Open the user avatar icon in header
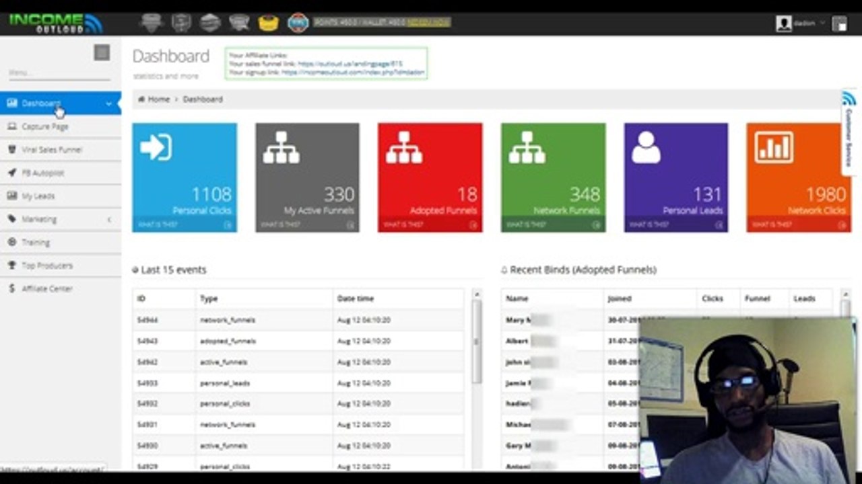862x484 pixels. click(783, 24)
